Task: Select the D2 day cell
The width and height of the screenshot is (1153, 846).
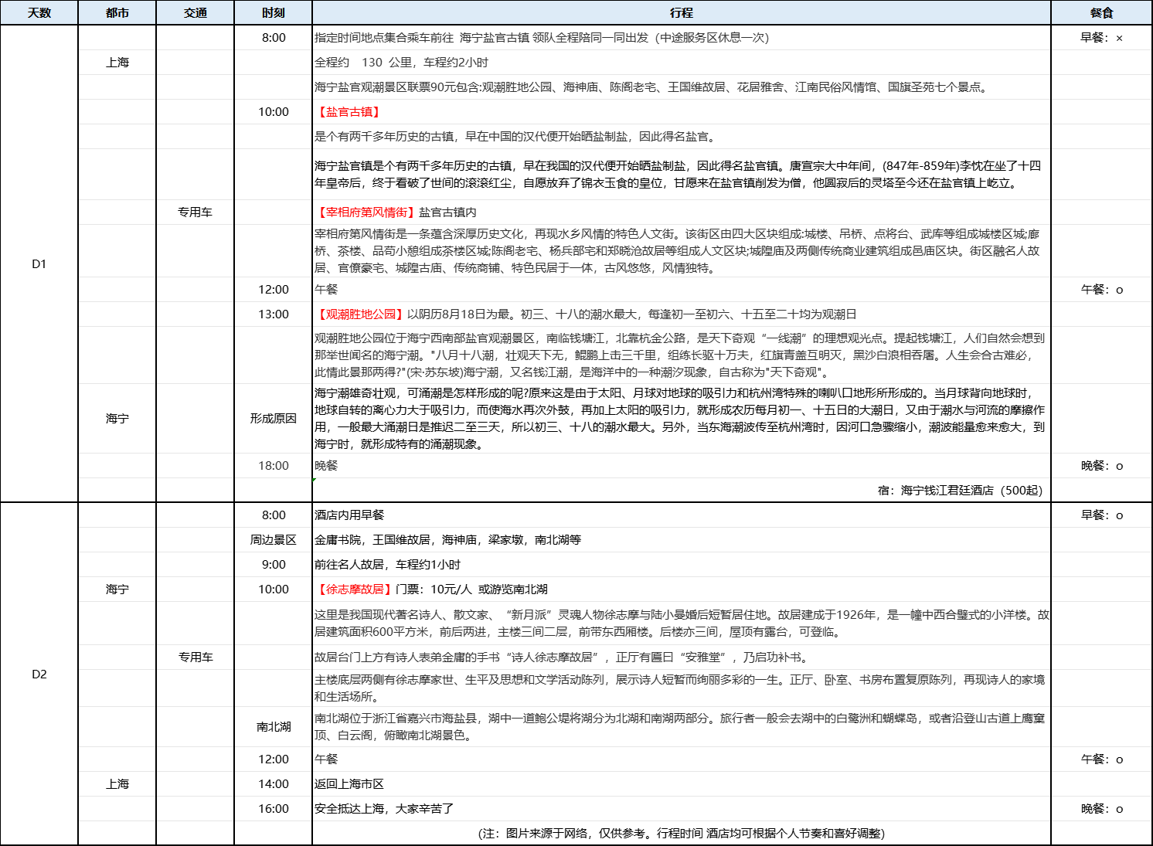Action: pyautogui.click(x=39, y=674)
